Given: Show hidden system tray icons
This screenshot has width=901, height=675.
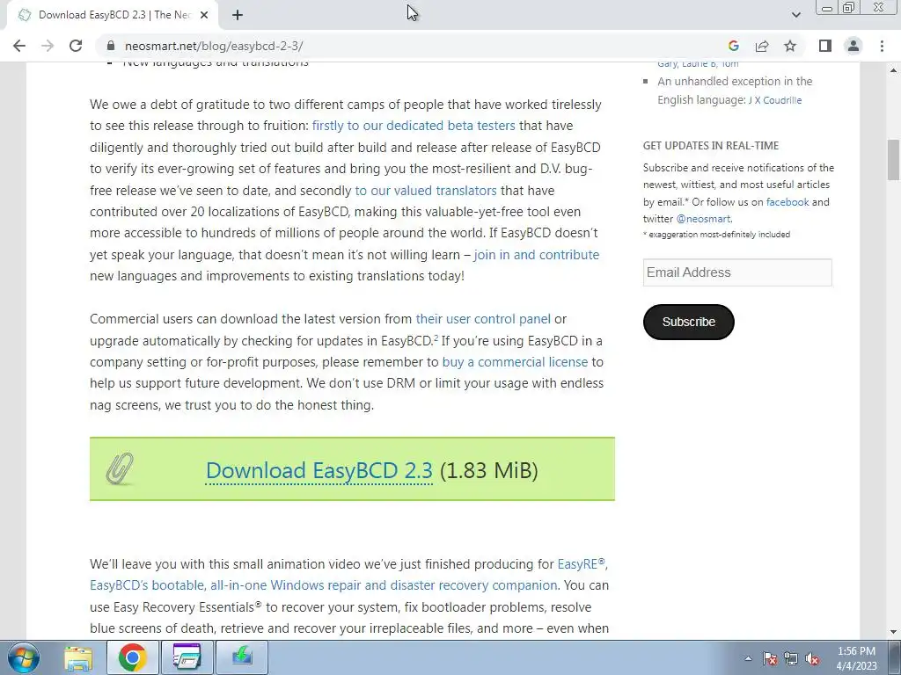Looking at the screenshot, I should click(748, 658).
